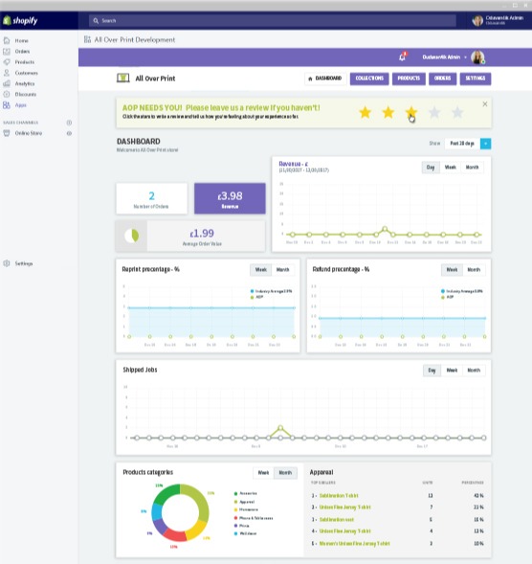Select Week on Refund percentage chart
532x564 pixels.
pos(452,270)
